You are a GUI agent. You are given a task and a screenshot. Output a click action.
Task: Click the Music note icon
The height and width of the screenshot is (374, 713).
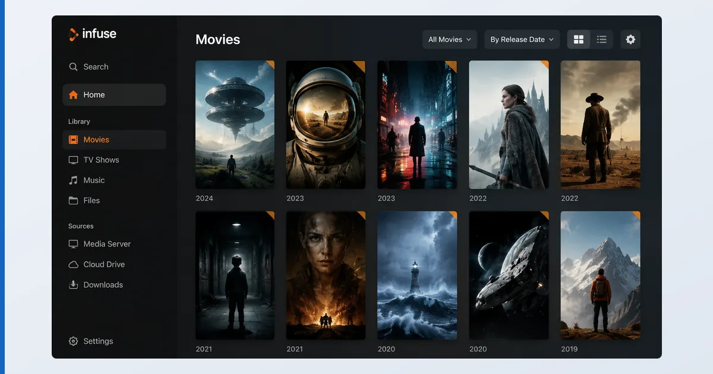pyautogui.click(x=73, y=180)
